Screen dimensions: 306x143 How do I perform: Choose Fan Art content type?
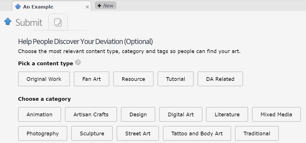pos(91,79)
